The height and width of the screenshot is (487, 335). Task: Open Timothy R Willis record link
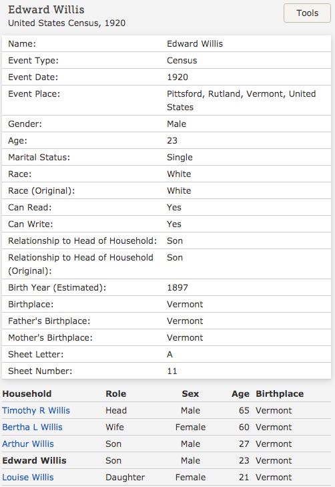tap(36, 411)
